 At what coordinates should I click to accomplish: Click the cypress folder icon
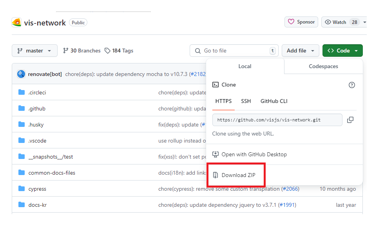coord(22,188)
